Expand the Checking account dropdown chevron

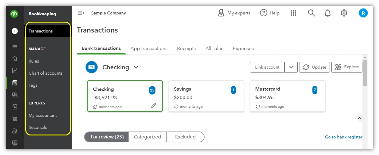tap(136, 67)
